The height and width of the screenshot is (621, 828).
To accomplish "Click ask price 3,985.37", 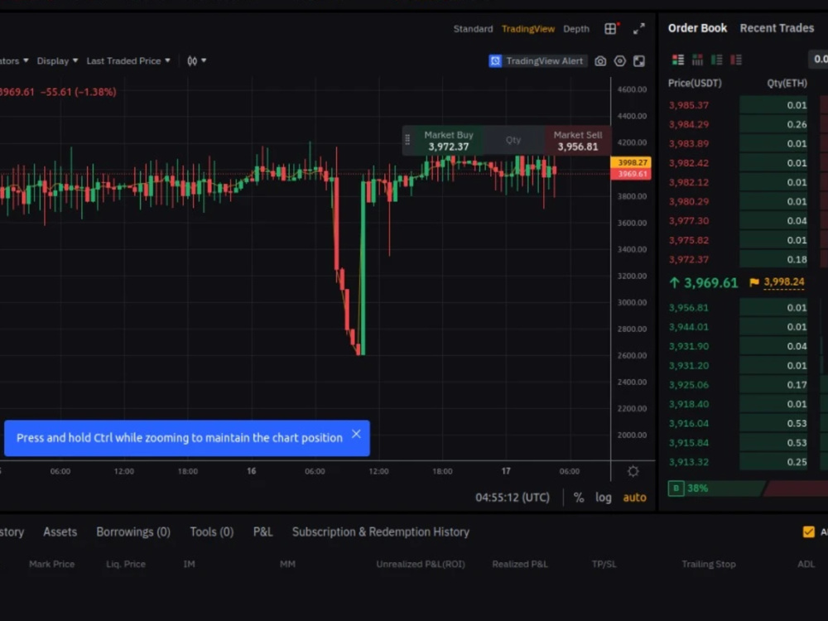I will click(x=689, y=105).
